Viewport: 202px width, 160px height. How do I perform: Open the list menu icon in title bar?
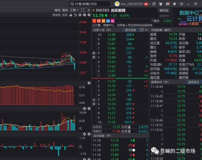pyautogui.click(x=181, y=4)
